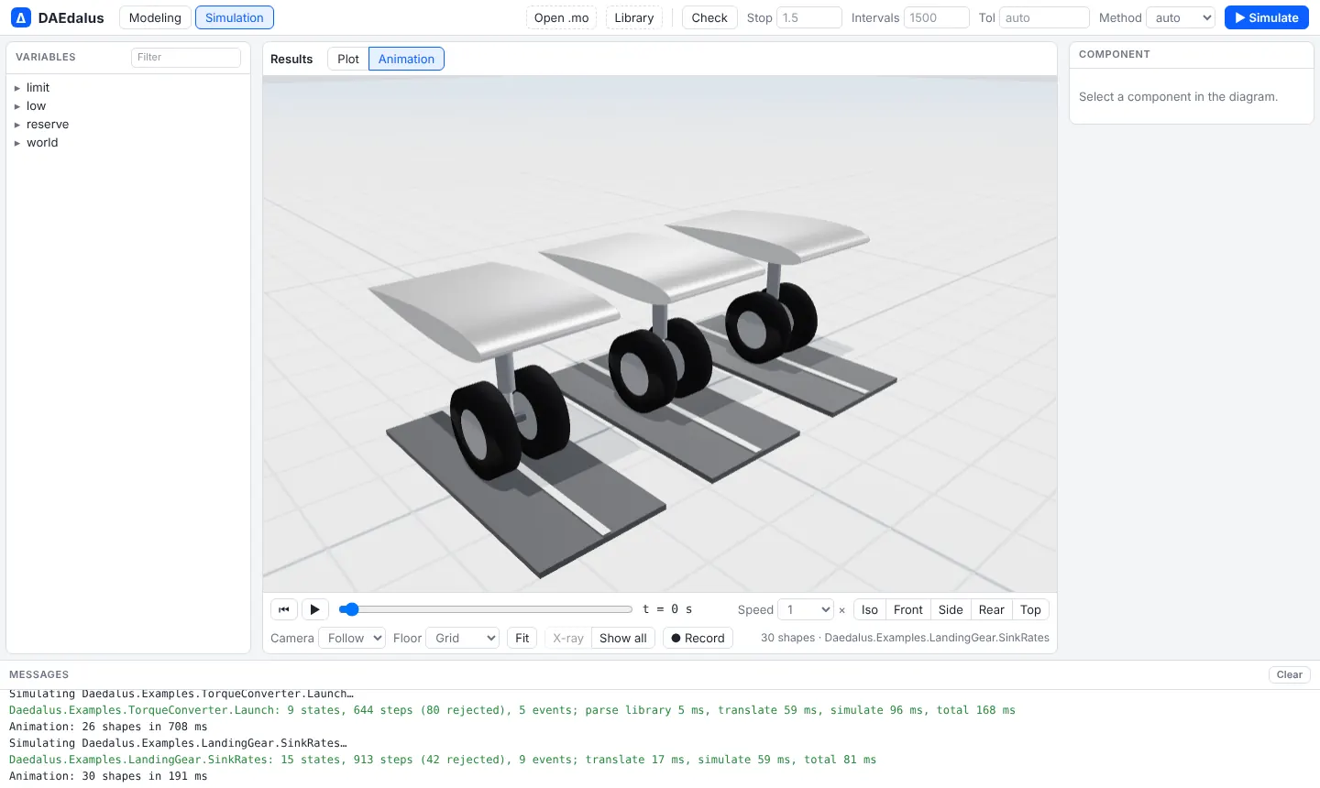Rewind animation to start
This screenshot has height=788, width=1320.
coord(284,609)
